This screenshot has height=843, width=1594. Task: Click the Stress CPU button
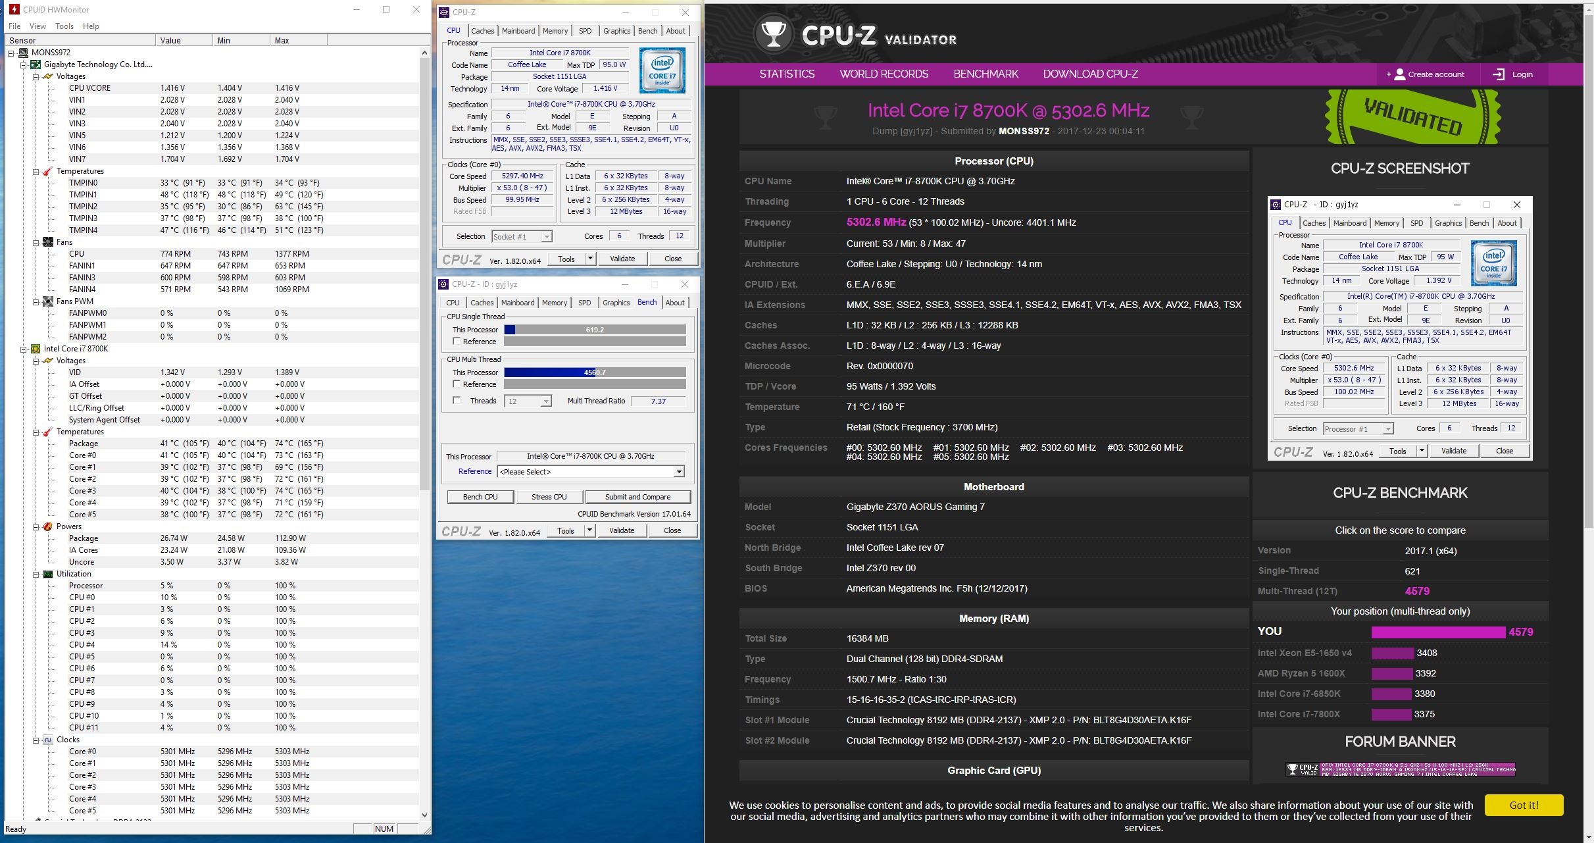[549, 497]
